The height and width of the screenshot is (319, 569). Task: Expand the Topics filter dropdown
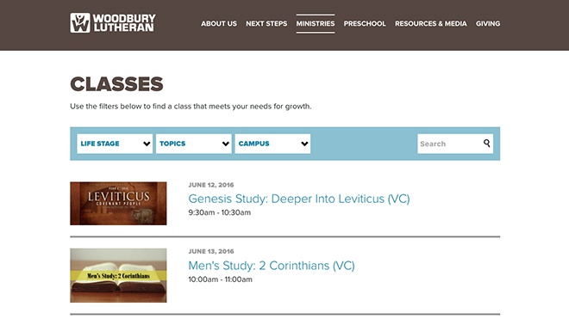(194, 144)
